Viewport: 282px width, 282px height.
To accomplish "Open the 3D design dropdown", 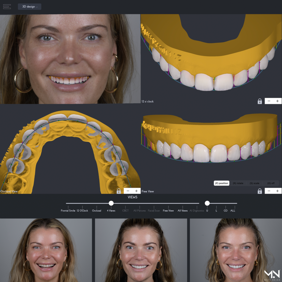I will point(29,7).
